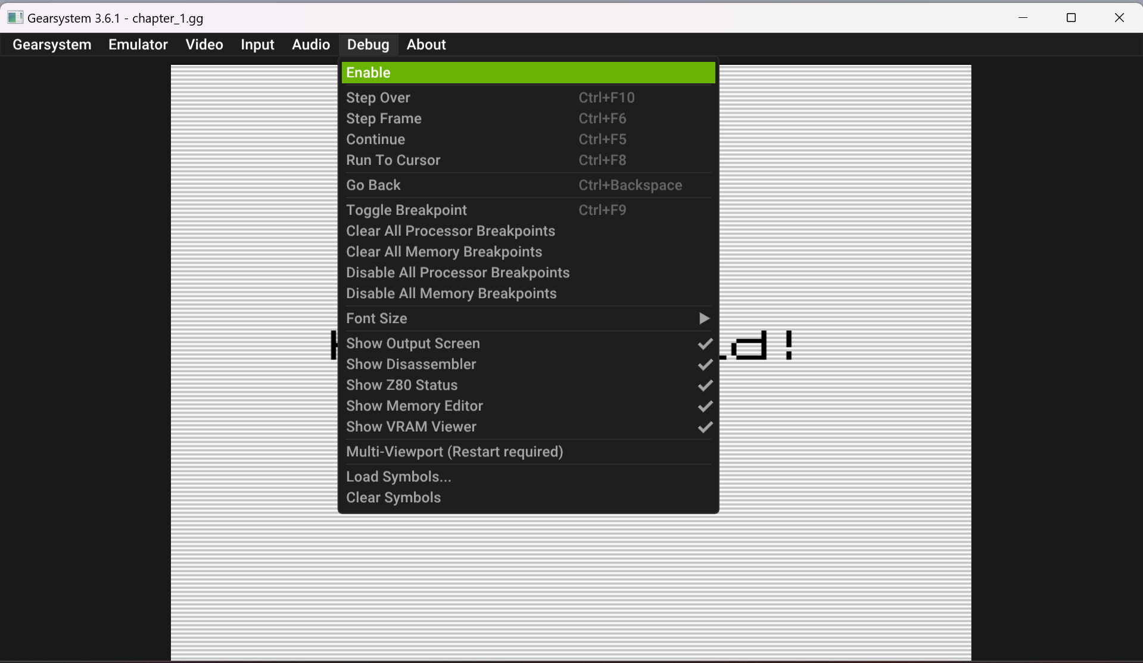The height and width of the screenshot is (663, 1143).
Task: Minimize the Gearsystem window
Action: coord(1023,18)
